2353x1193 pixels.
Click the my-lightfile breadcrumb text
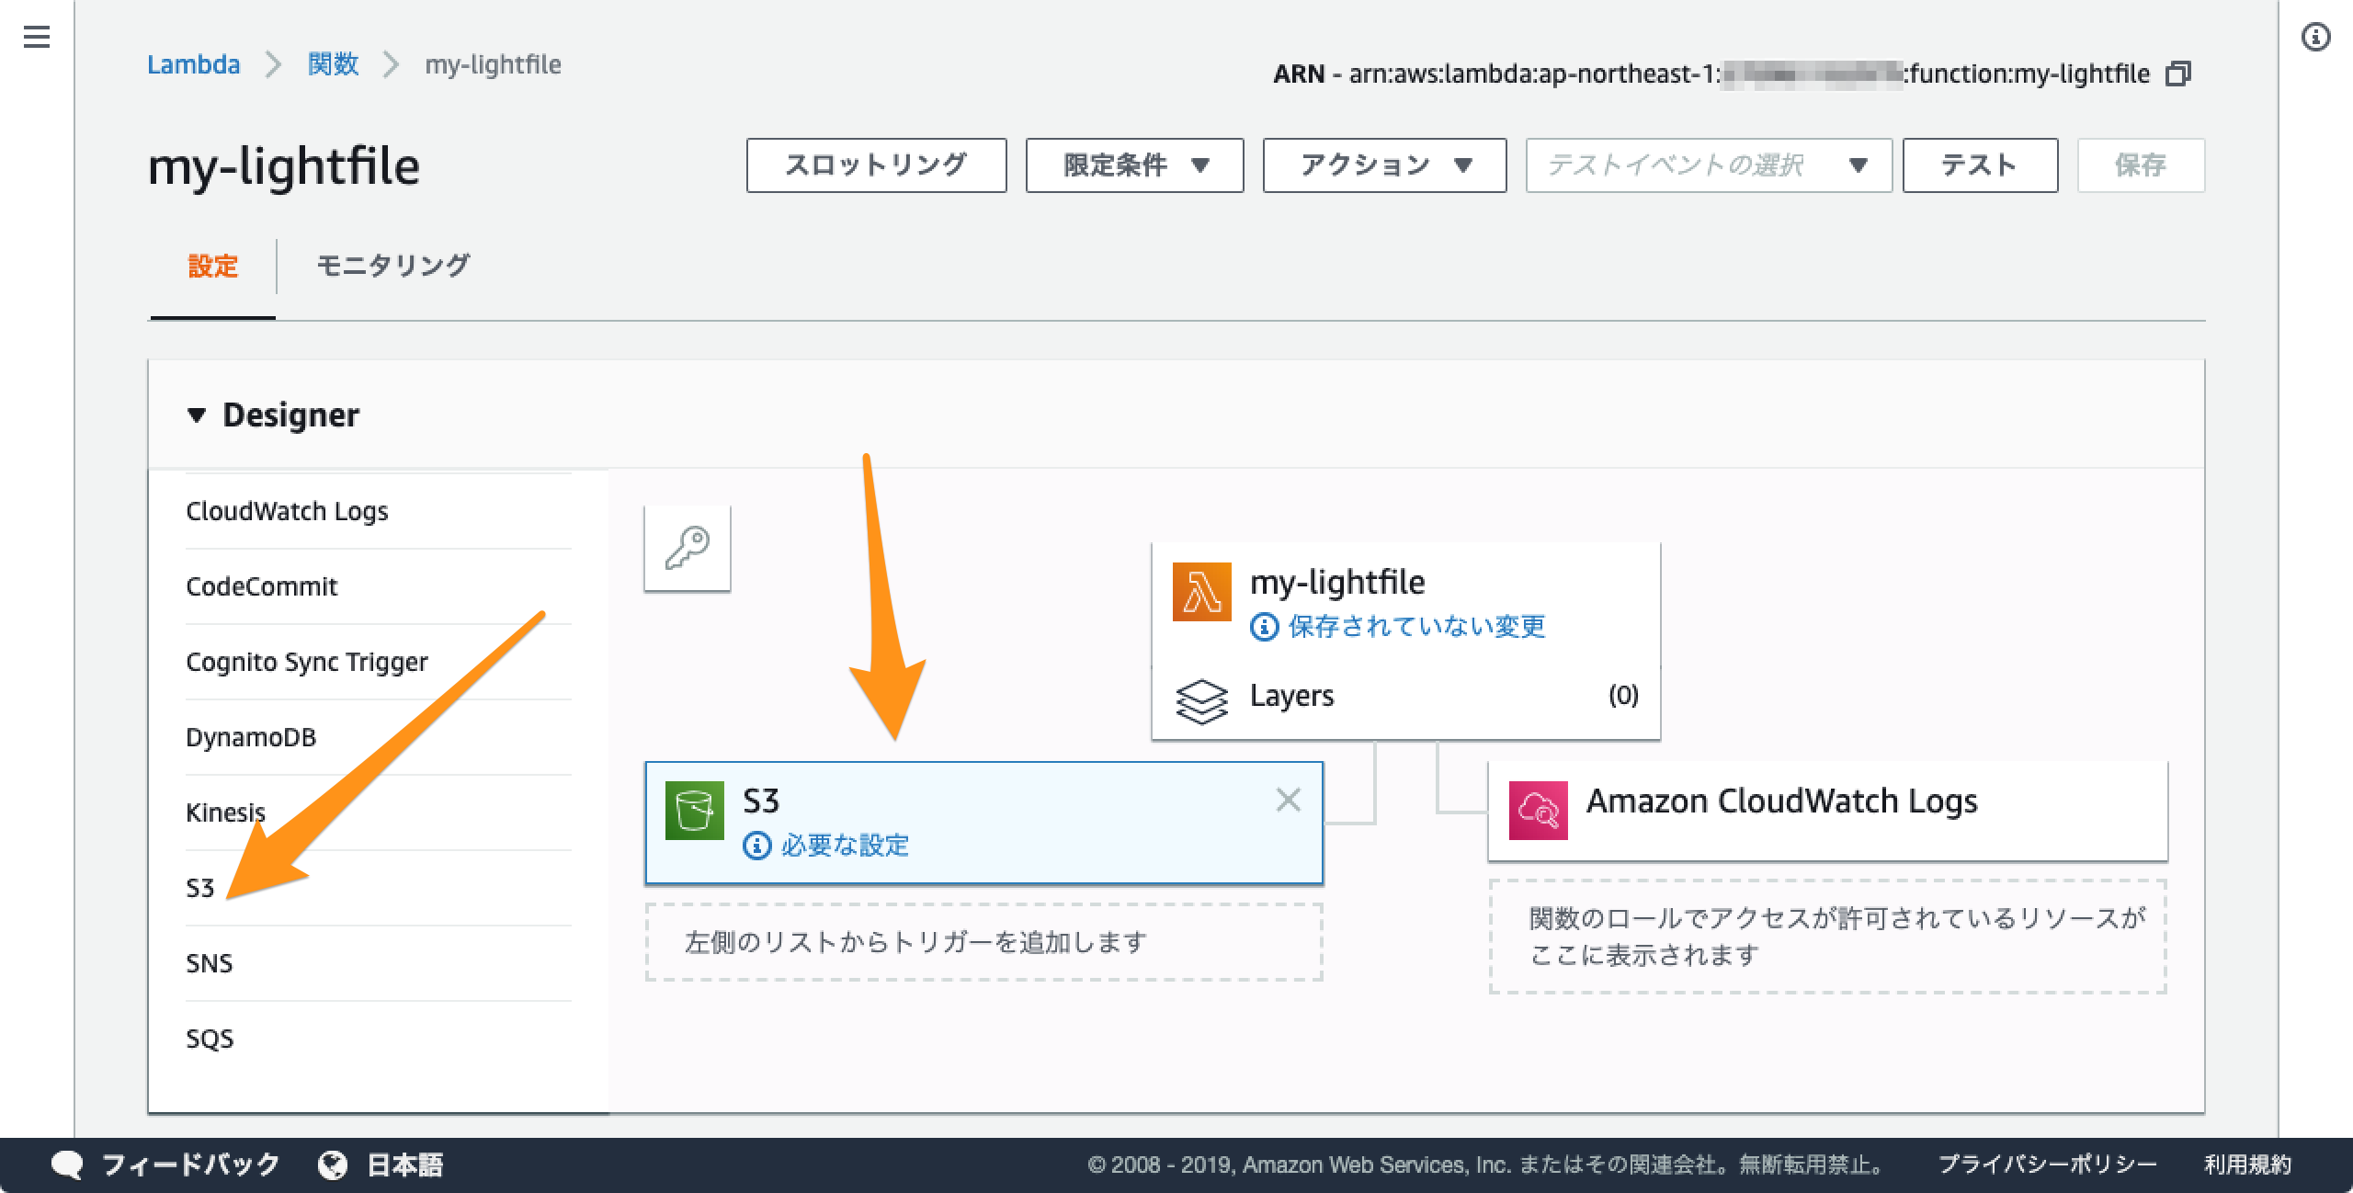[x=493, y=64]
